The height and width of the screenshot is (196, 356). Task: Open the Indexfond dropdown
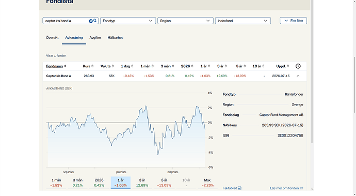pyautogui.click(x=242, y=21)
